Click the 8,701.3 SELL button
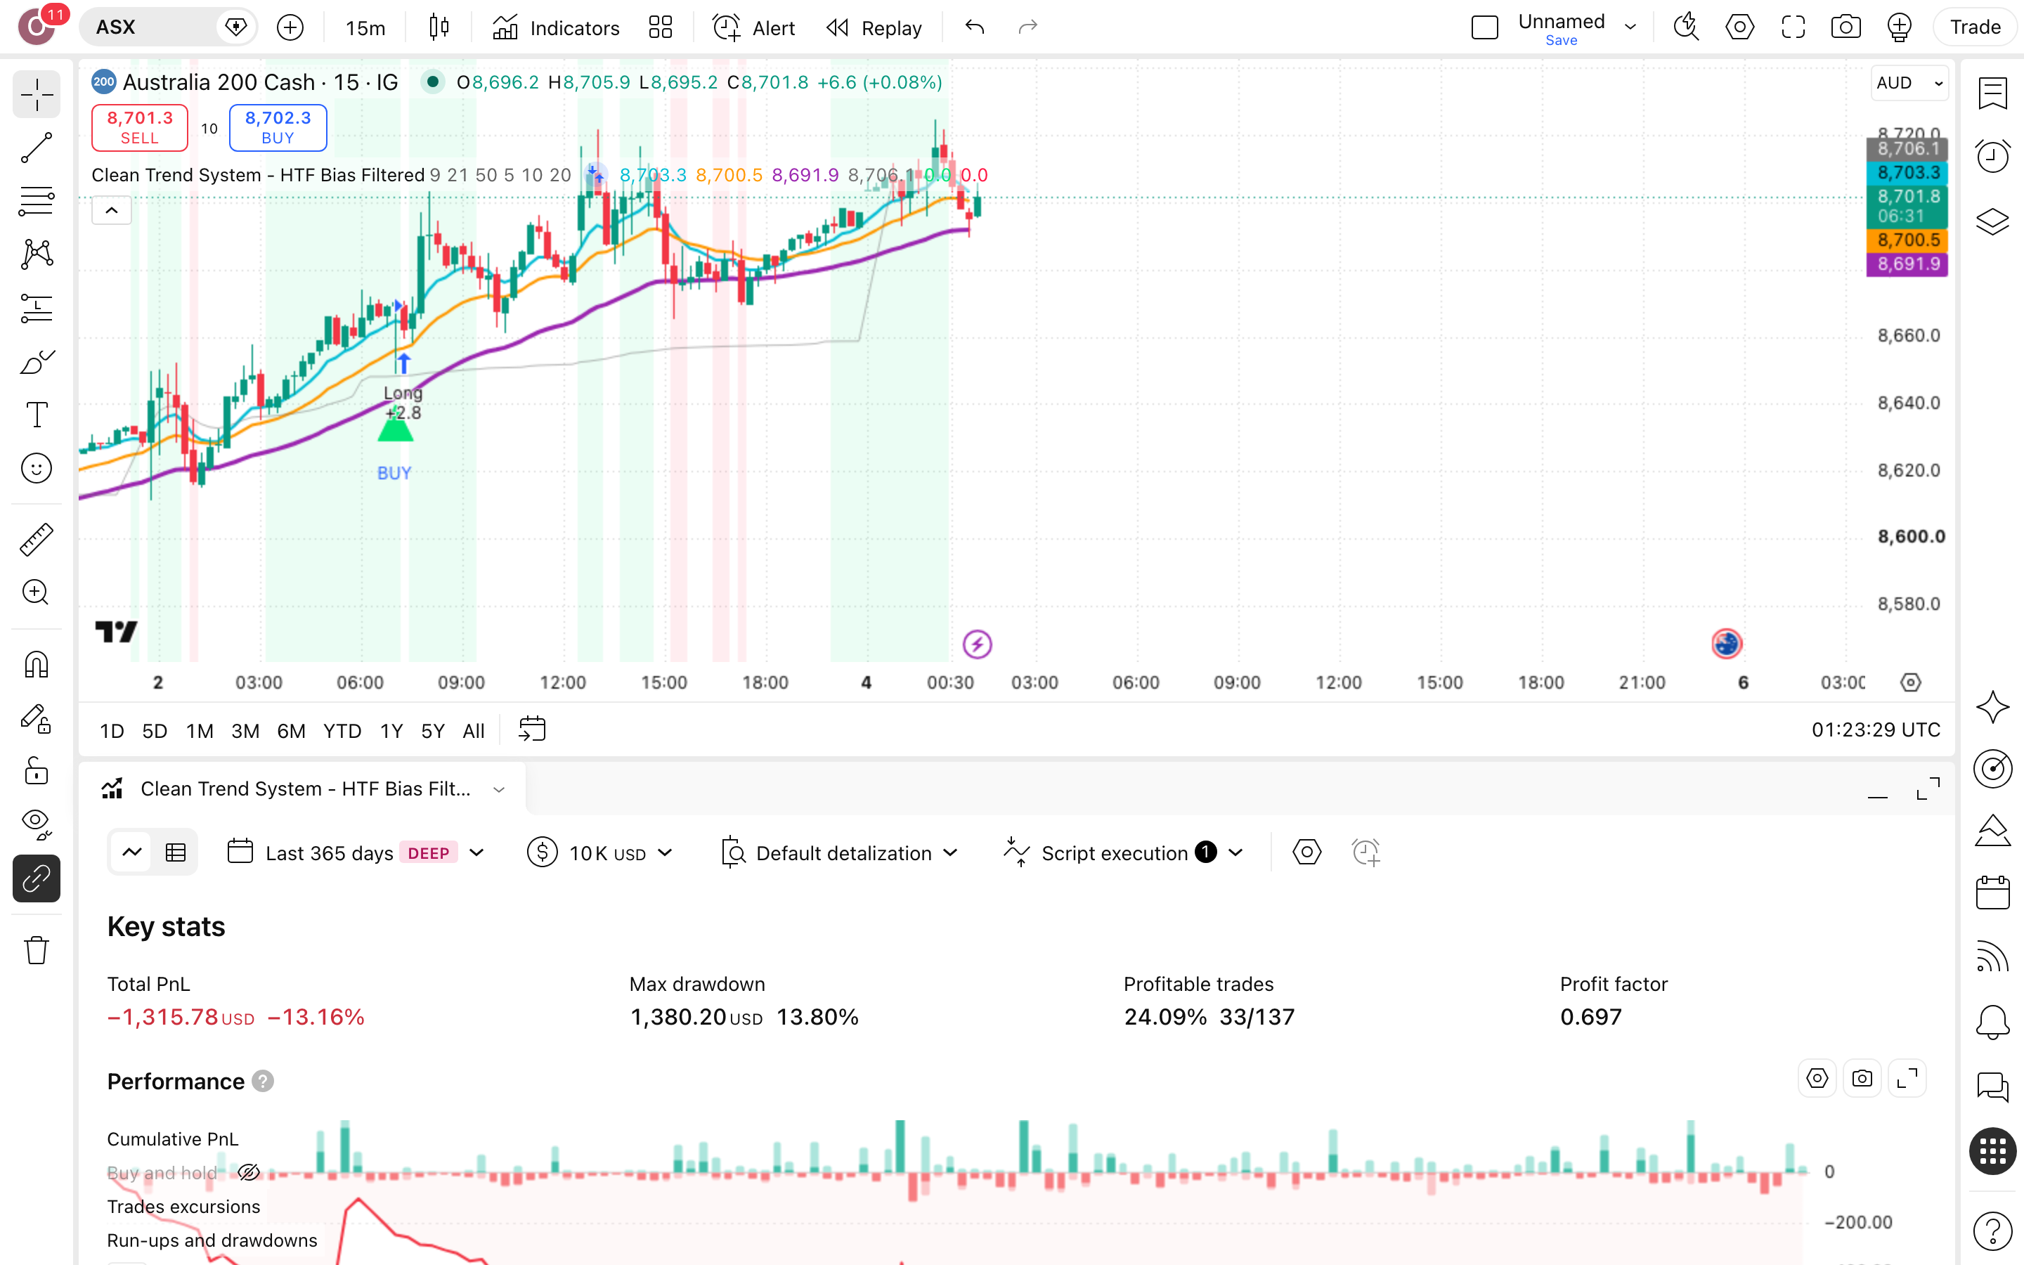Image resolution: width=2024 pixels, height=1265 pixels. (140, 127)
